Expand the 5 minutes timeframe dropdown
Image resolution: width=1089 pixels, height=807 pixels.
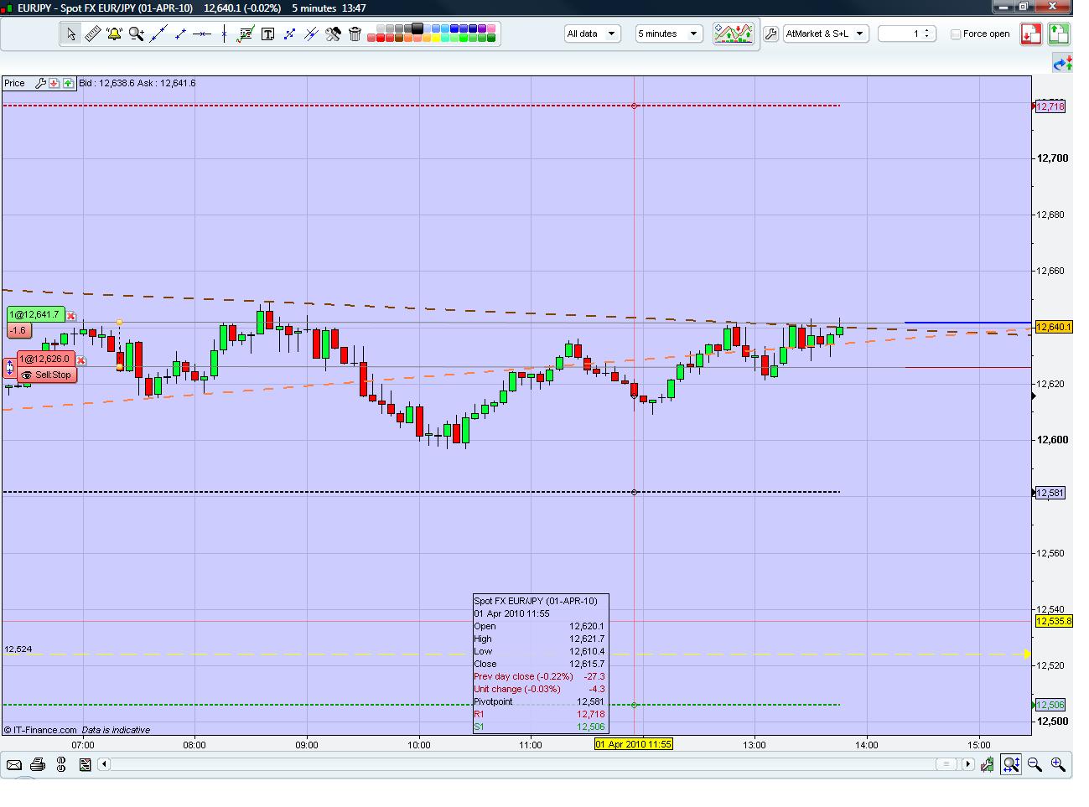(668, 34)
